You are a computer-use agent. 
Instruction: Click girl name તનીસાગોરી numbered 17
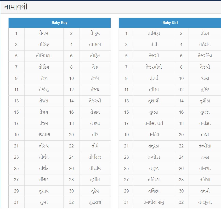coord(154,123)
